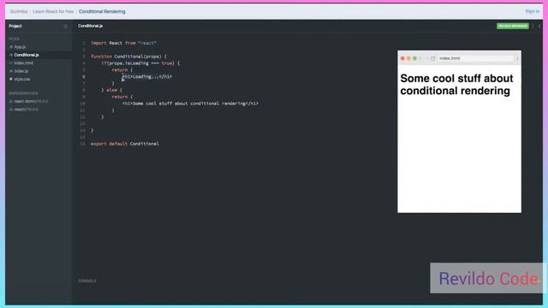
Task: Click the green maximize dot of the preview browser
Action: pos(414,58)
